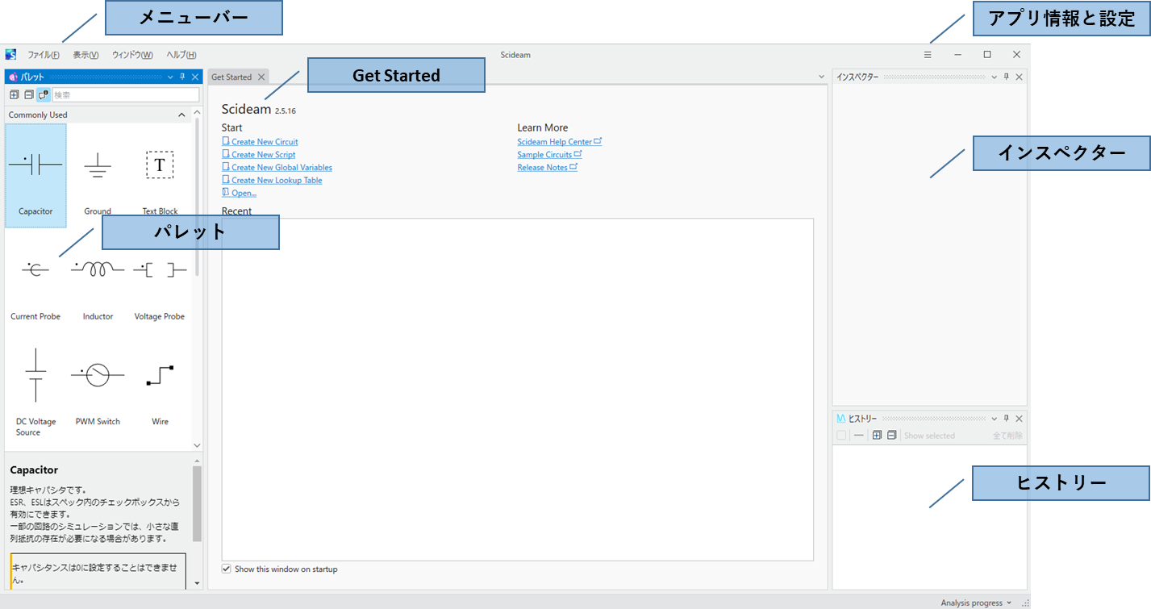Collapse all palette categories
The image size is (1151, 609).
(28, 94)
